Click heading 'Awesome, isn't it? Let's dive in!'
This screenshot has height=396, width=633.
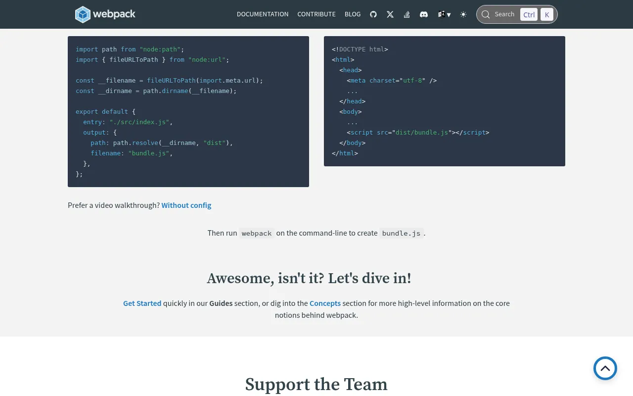pos(309,278)
